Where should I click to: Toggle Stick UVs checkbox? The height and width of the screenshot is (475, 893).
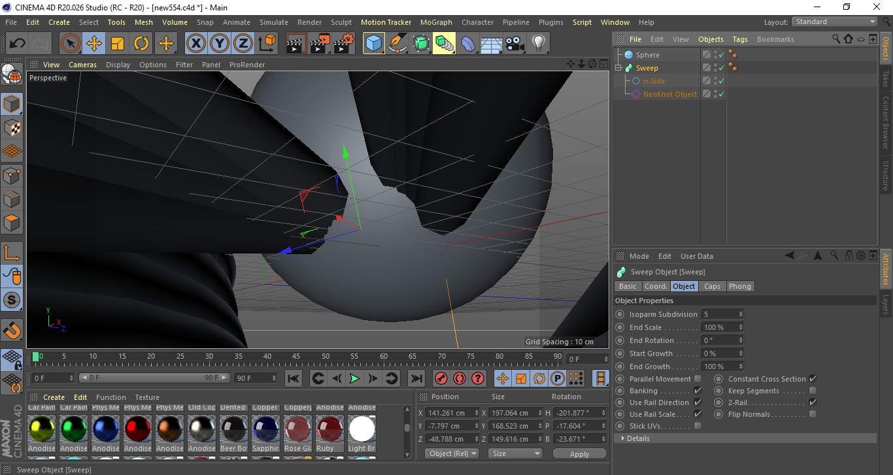click(698, 426)
